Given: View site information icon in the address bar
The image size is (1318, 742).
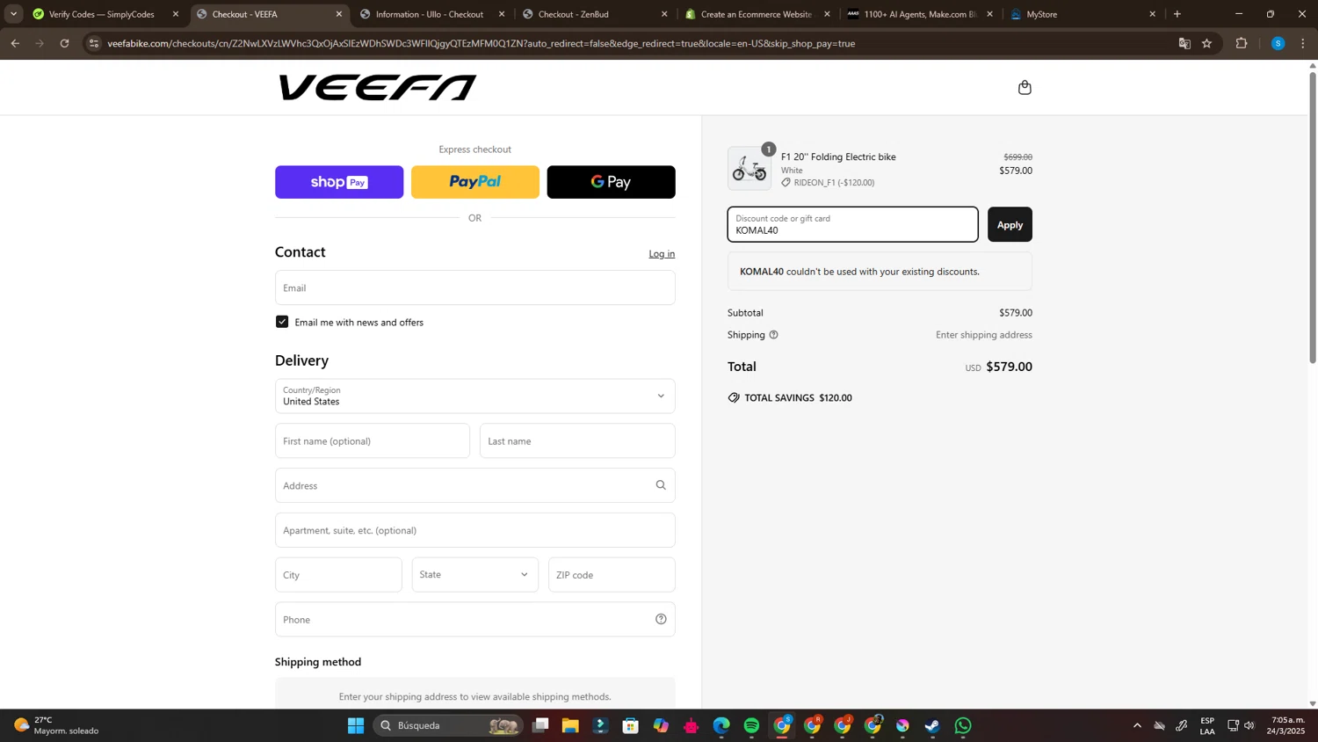Looking at the screenshot, I should tap(94, 43).
